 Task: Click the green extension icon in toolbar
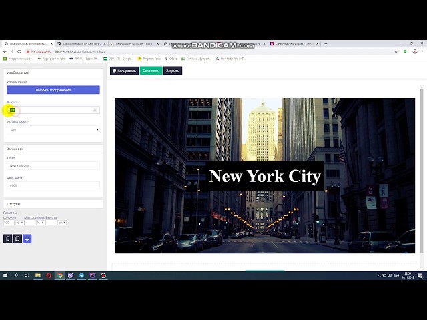405,51
